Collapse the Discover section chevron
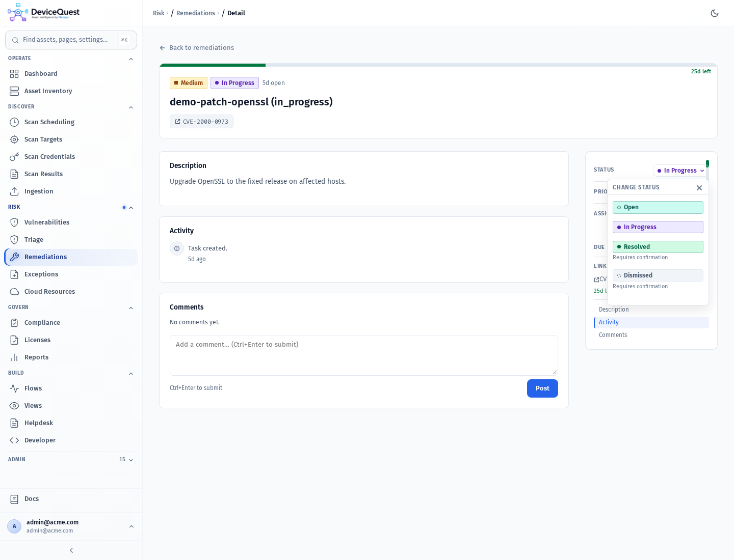 (131, 107)
